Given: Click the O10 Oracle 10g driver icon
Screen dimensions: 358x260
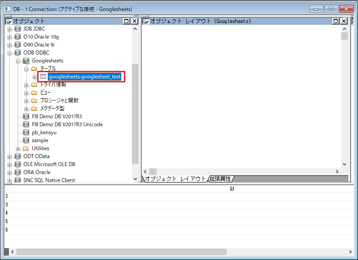Looking at the screenshot, I should click(18, 37).
